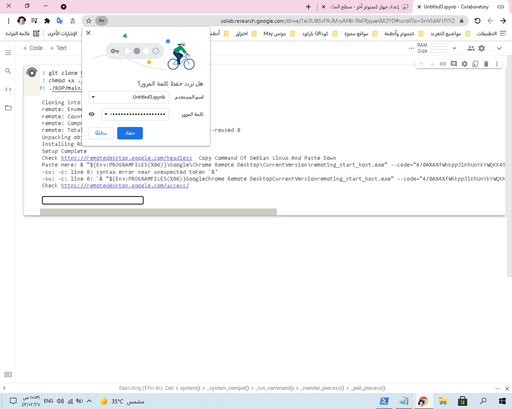Move cell down arrow
The height and width of the screenshot is (409, 512).
[x=432, y=64]
